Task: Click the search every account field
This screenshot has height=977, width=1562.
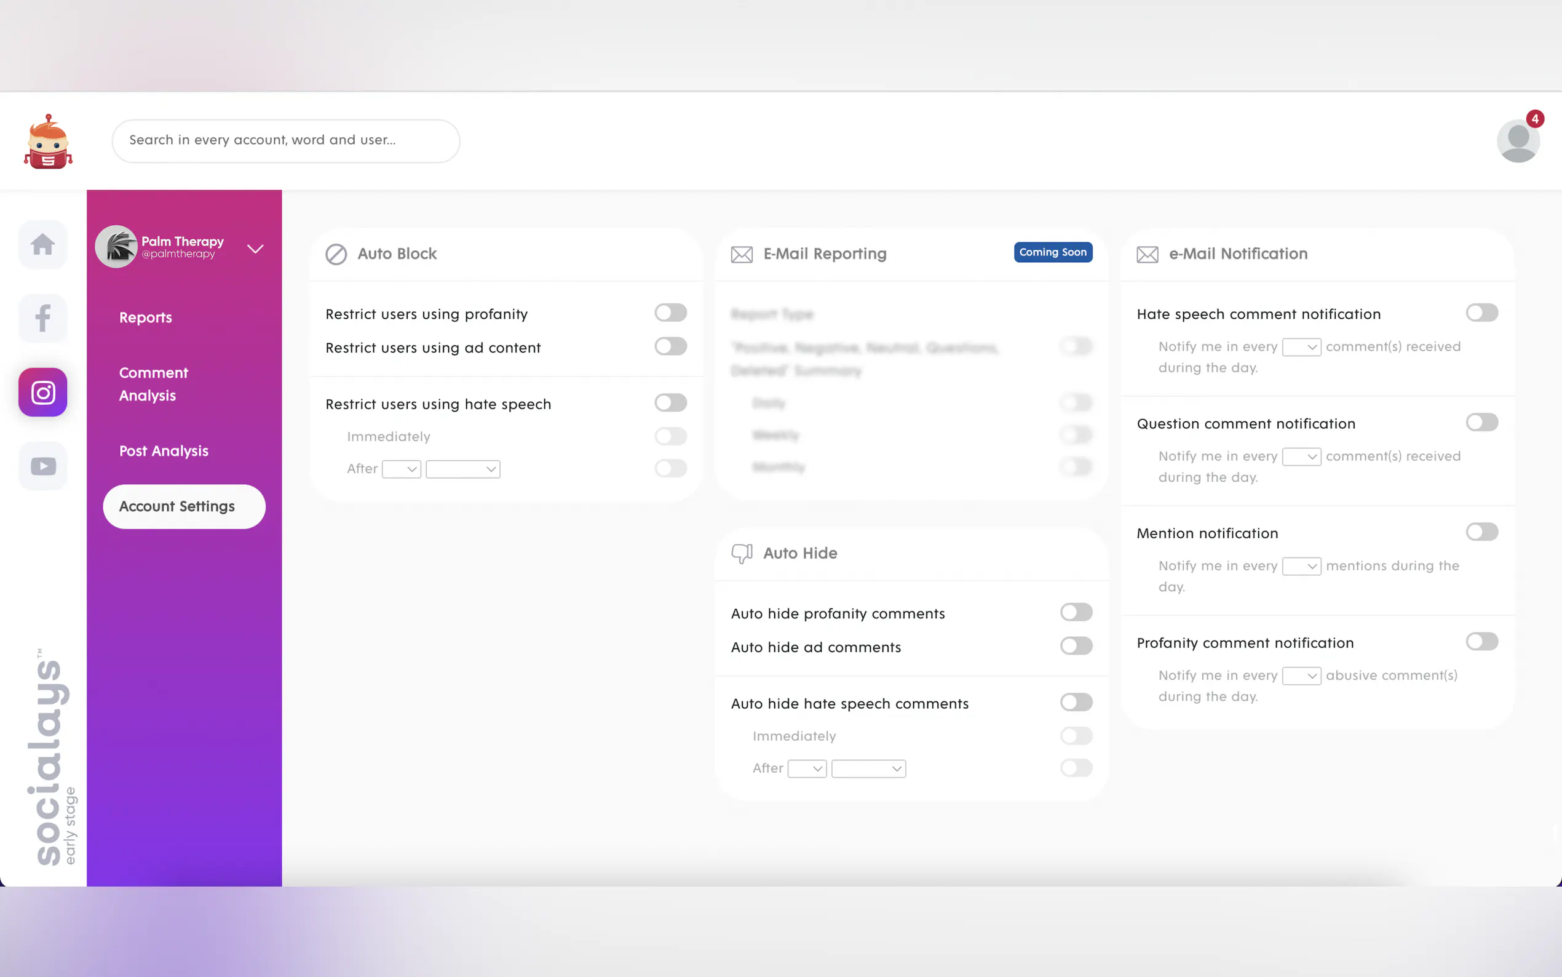Action: click(285, 140)
